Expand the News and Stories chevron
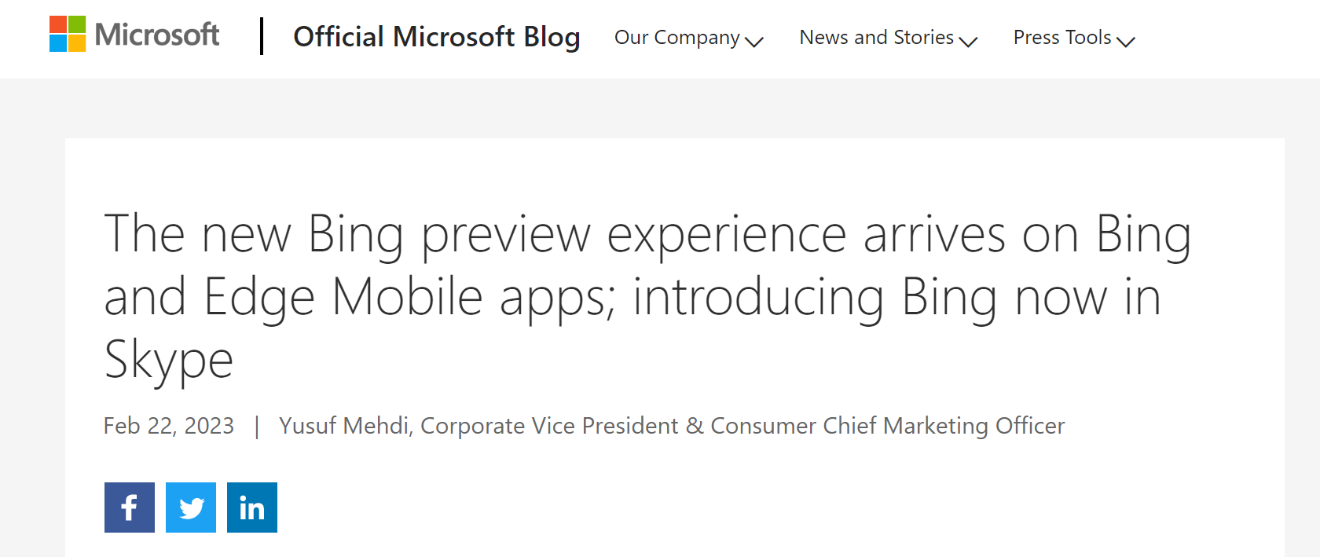1320x557 pixels. (x=968, y=42)
